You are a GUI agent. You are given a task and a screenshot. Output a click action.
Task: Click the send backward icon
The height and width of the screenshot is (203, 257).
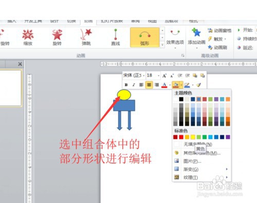pos(203,75)
